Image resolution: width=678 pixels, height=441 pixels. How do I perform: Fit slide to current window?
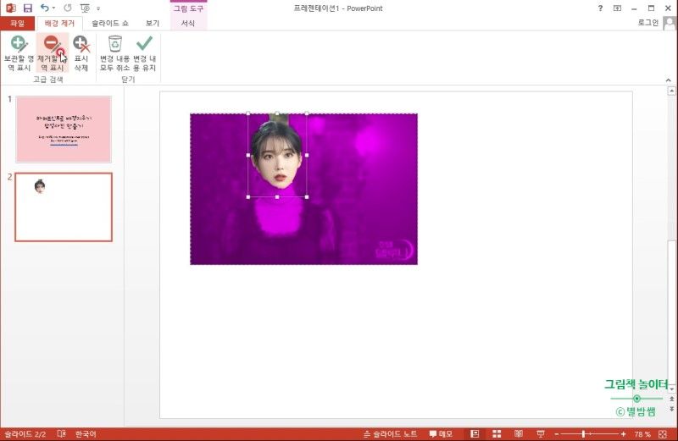tap(663, 434)
